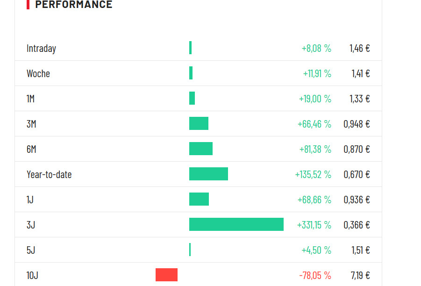421x286 pixels.
Task: Click the green Year-to-date bar
Action: 208,174
